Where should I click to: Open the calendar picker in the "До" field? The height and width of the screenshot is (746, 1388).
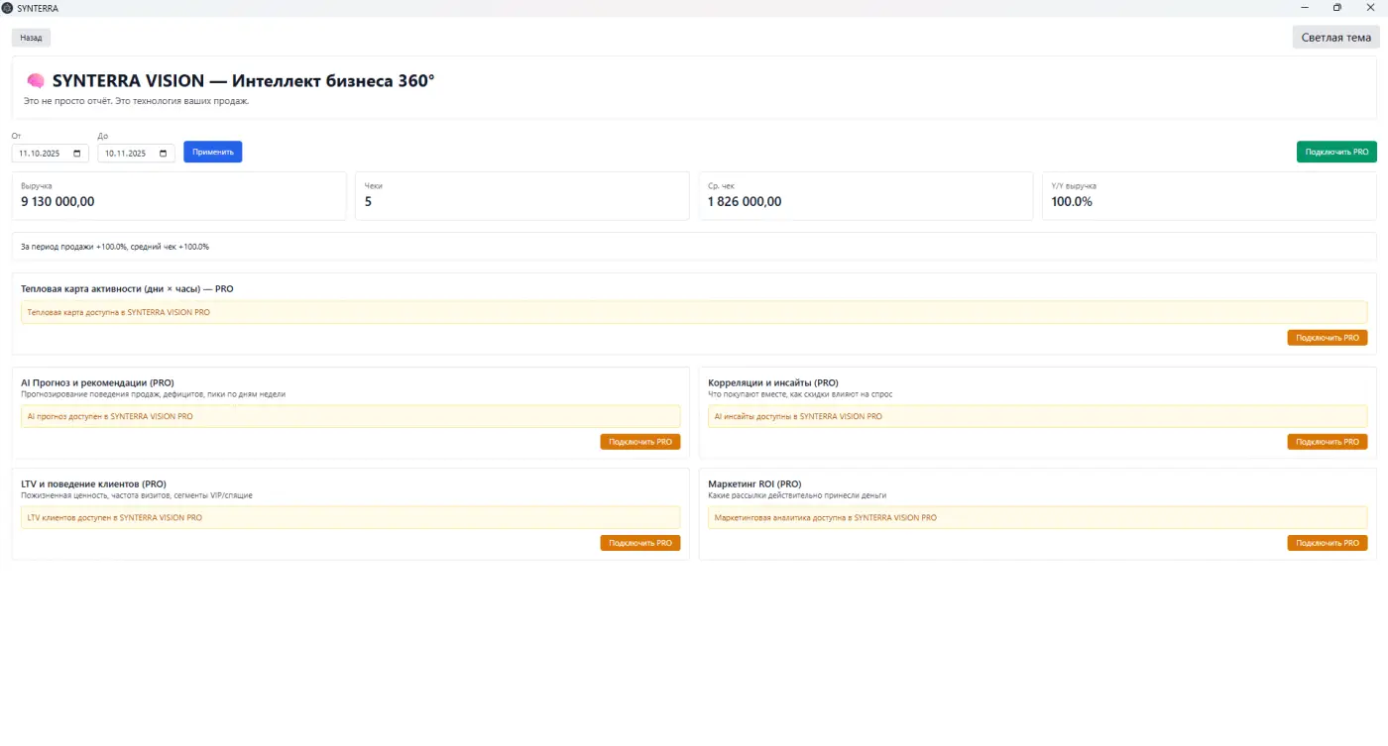[x=164, y=154]
